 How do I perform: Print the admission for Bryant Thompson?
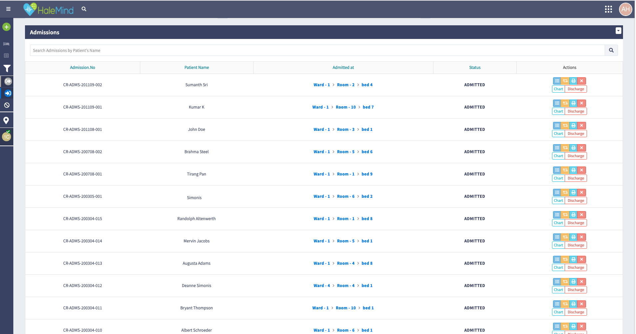(573, 304)
